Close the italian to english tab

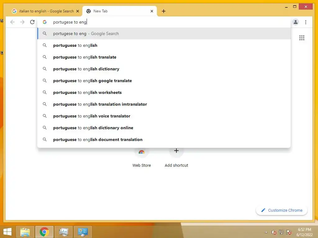point(77,11)
